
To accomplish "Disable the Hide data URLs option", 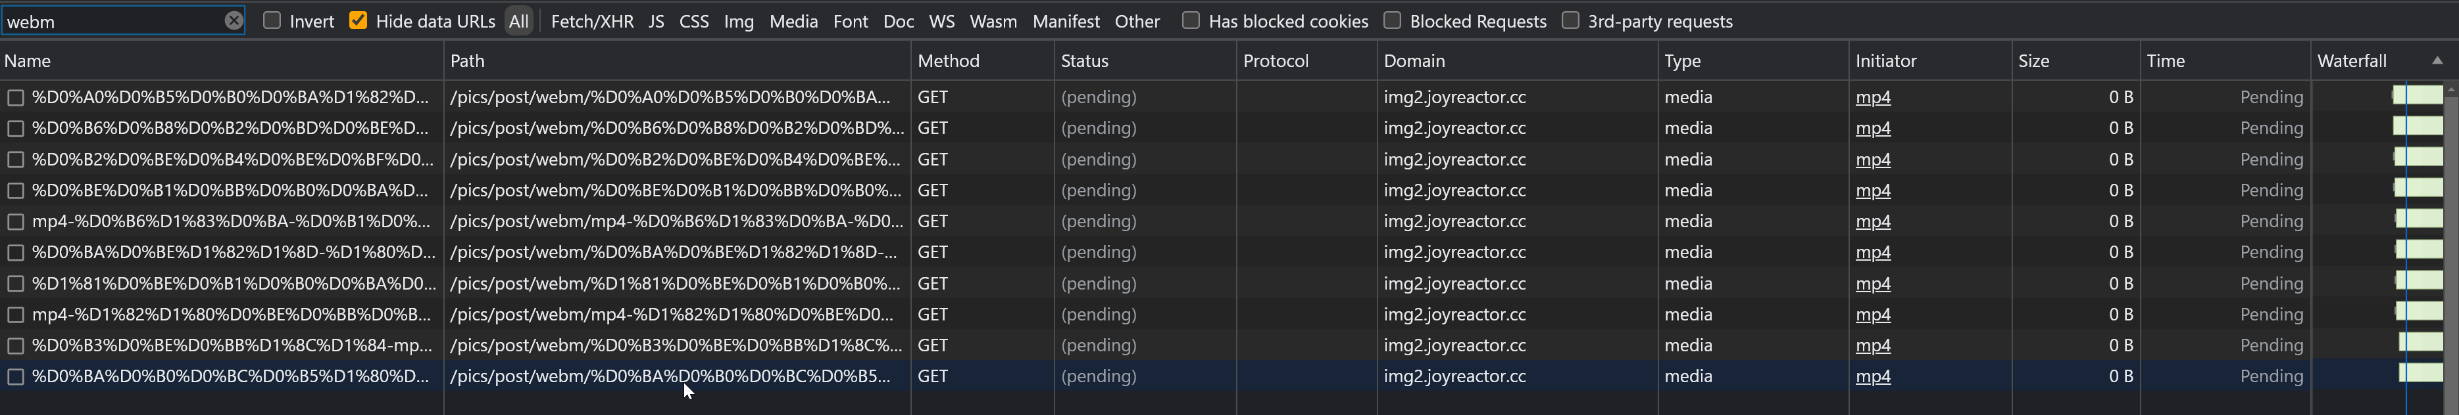I will [x=359, y=20].
